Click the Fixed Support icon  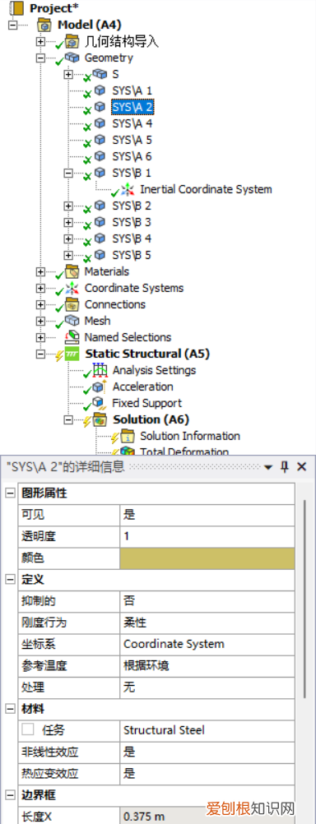(100, 403)
